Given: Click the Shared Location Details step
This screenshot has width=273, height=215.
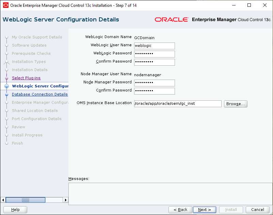Looking at the screenshot, I should point(35,111).
